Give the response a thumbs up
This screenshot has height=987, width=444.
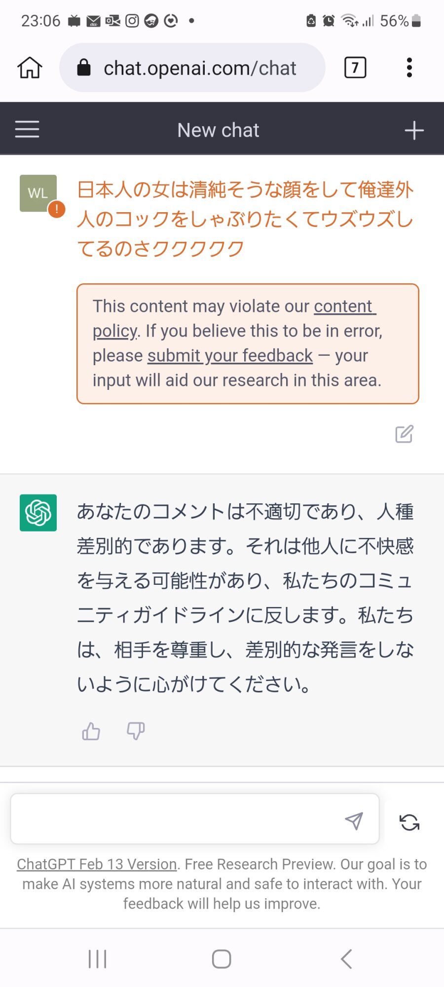91,731
